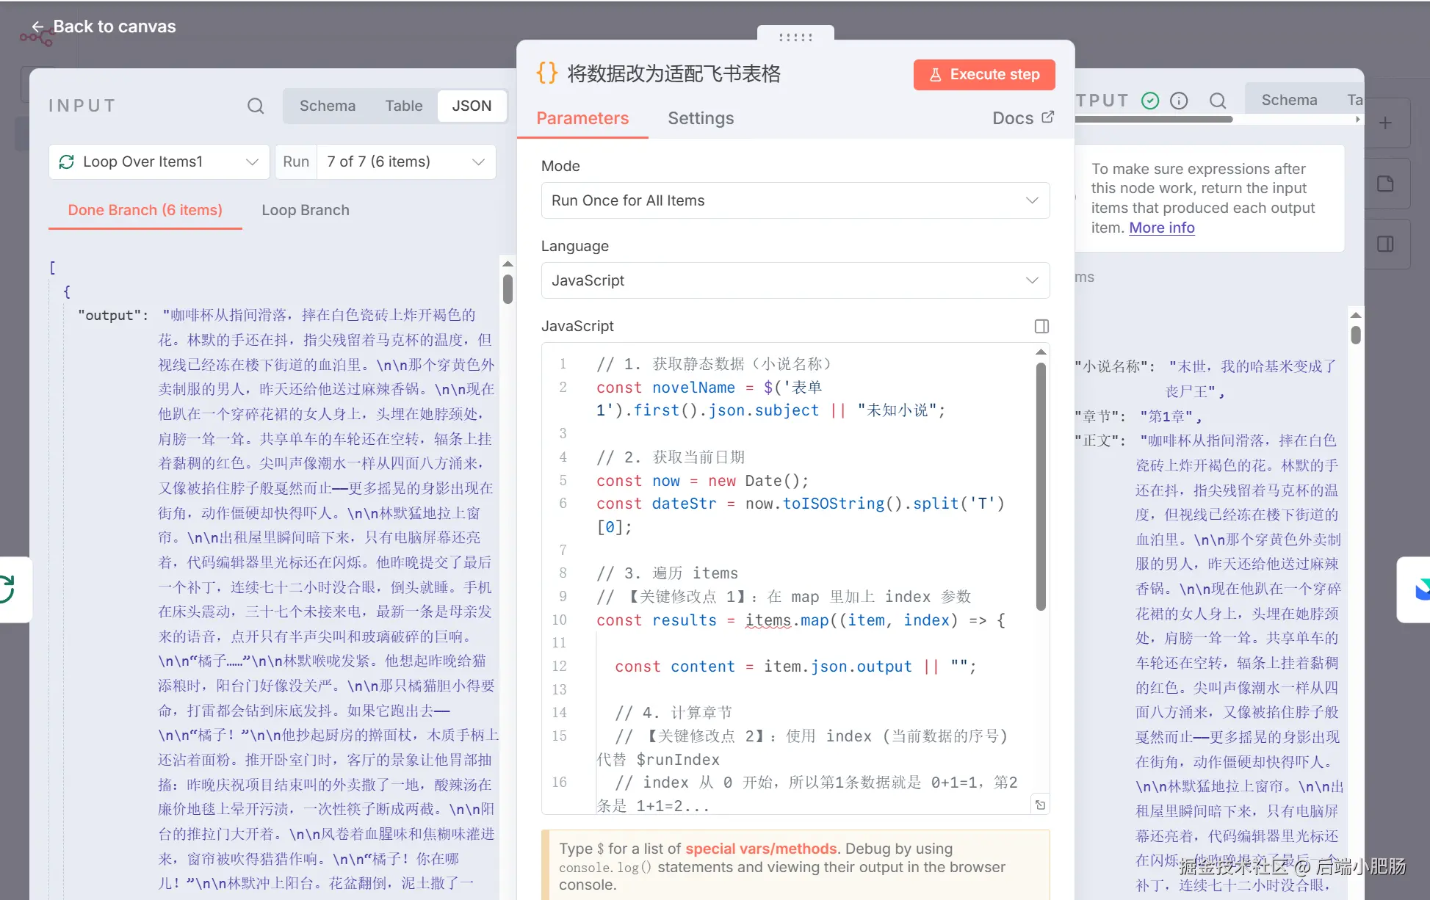This screenshot has width=1430, height=900.
Task: Click the drag handle dots above panel
Action: [x=795, y=37]
